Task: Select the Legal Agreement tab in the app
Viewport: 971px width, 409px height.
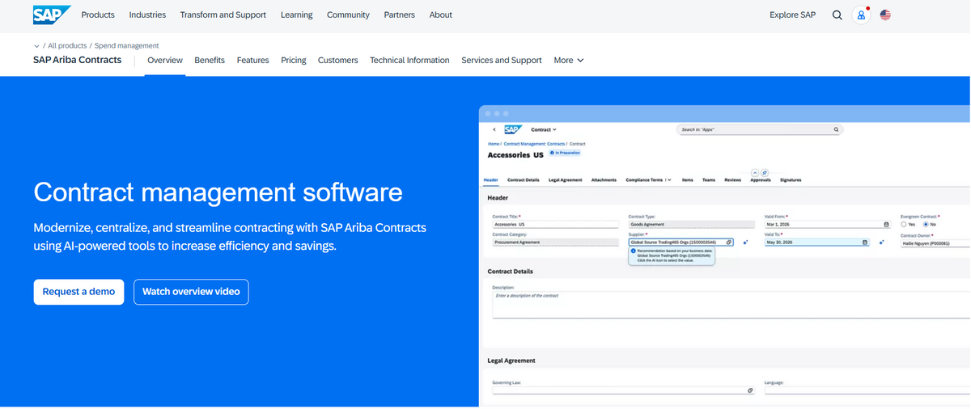Action: click(x=565, y=179)
